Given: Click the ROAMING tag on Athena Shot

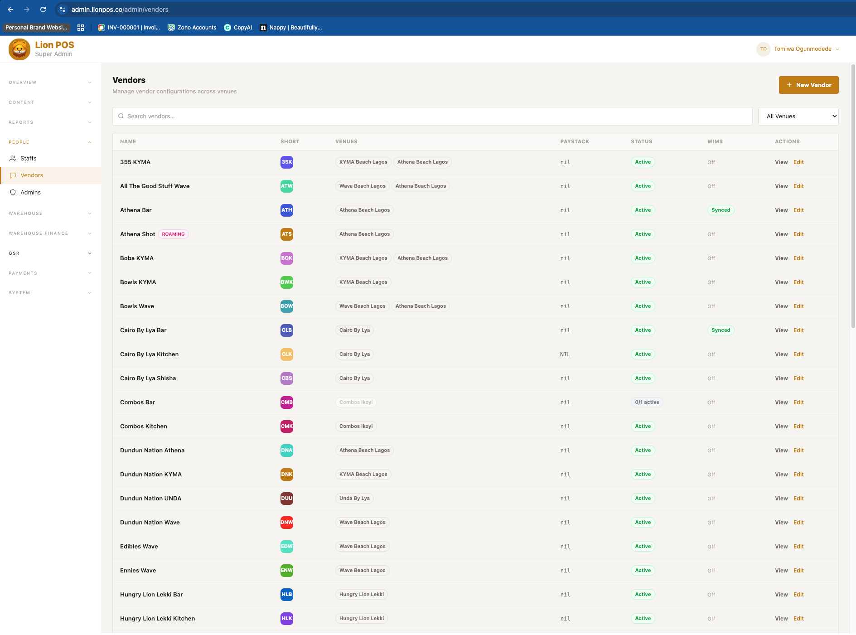Looking at the screenshot, I should (173, 234).
